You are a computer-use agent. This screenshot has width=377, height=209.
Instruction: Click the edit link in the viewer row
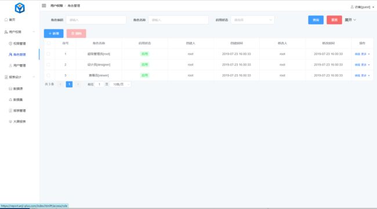point(357,75)
